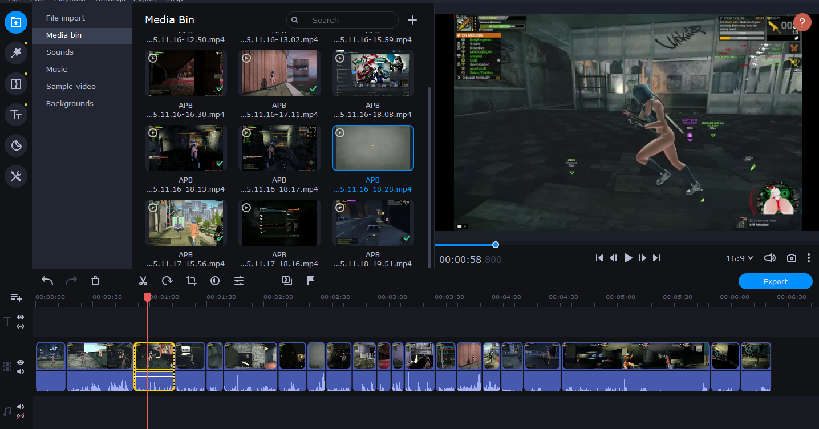
Task: Click the red playhead marker on the ruler
Action: coord(147,297)
